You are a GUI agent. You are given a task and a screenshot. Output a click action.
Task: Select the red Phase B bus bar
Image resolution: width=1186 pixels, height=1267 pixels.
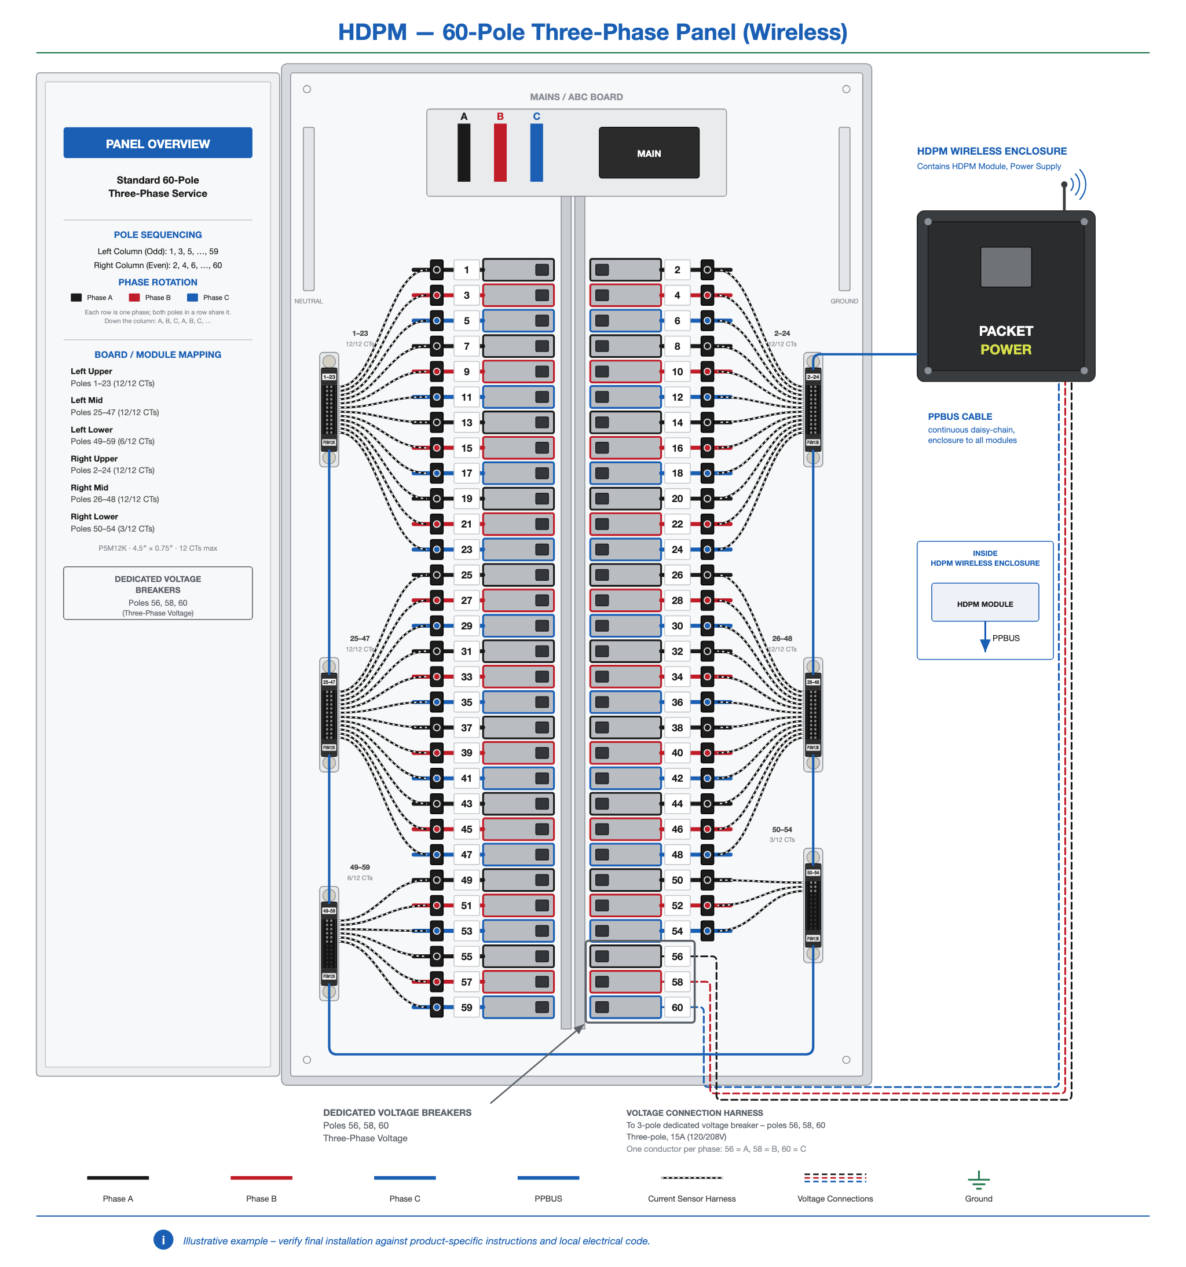click(x=500, y=153)
